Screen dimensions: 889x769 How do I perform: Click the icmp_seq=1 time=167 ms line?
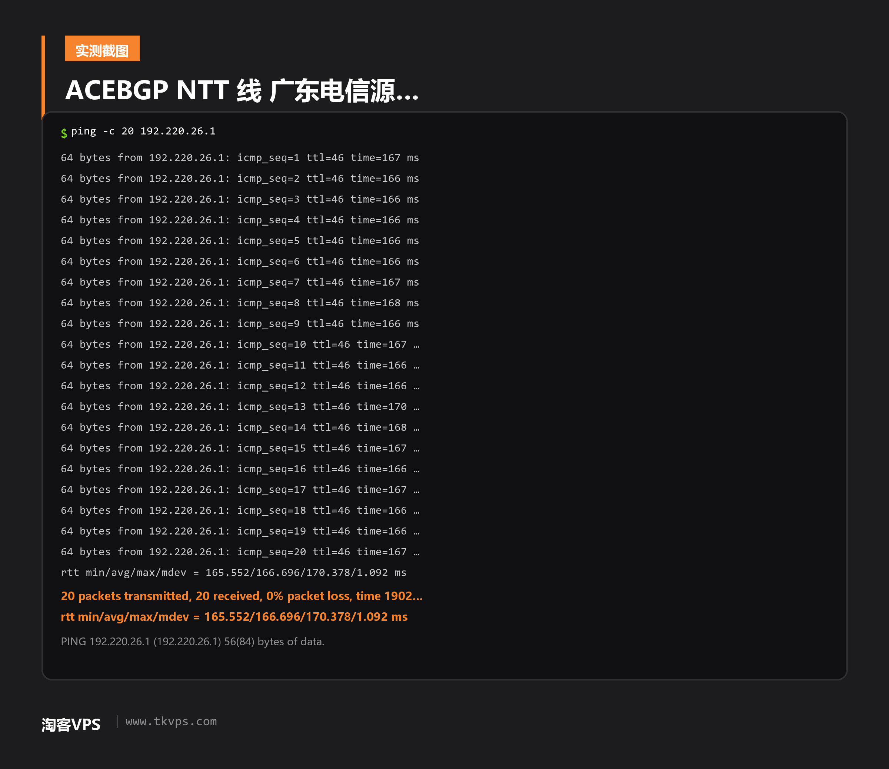coord(240,158)
